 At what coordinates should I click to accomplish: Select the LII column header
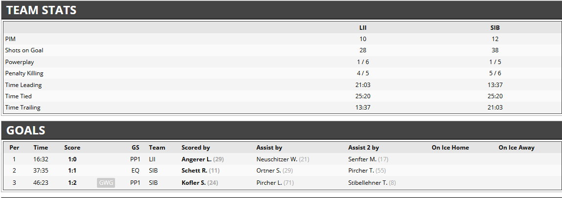(363, 27)
